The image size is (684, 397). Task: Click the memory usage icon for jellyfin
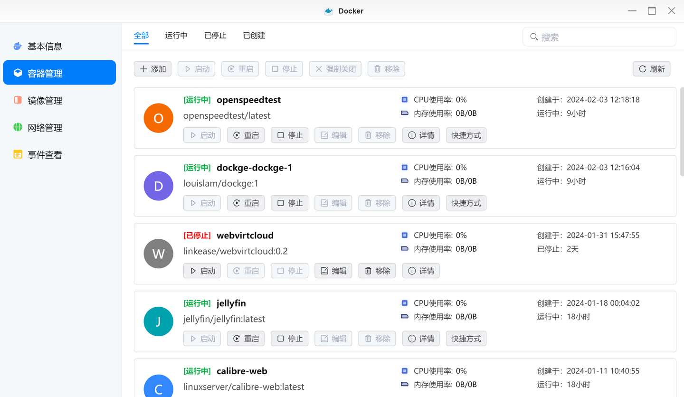(404, 316)
